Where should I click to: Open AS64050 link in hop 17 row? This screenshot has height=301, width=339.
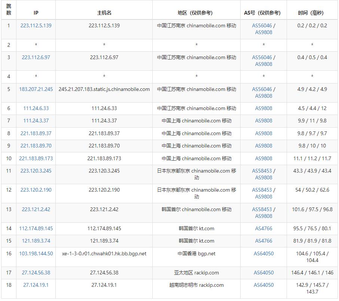[263, 273]
